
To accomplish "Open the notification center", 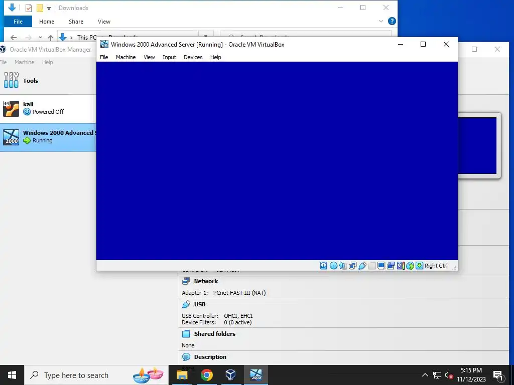I will tap(498, 375).
